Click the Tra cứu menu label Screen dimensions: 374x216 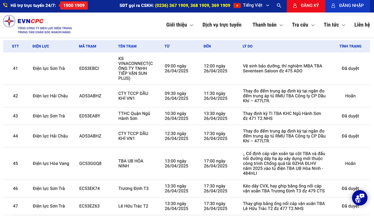click(x=300, y=25)
